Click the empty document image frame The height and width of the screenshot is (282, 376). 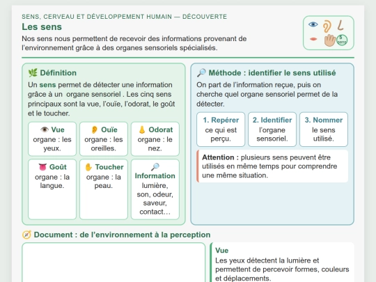coord(113,263)
